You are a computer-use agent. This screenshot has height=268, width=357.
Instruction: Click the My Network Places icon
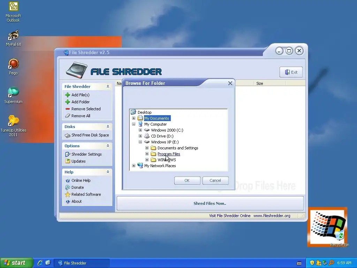140,165
